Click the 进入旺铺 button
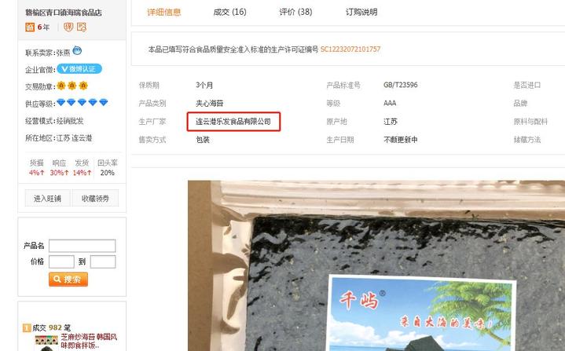This screenshot has width=565, height=351. pyautogui.click(x=48, y=198)
